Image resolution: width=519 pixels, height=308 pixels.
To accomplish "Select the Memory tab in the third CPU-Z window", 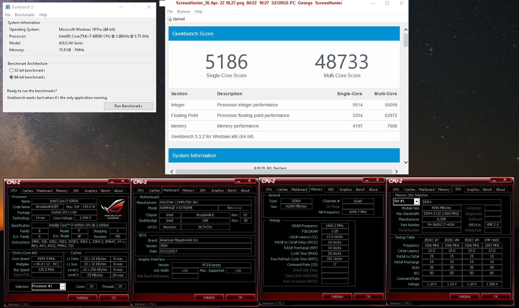I will coord(317,189).
